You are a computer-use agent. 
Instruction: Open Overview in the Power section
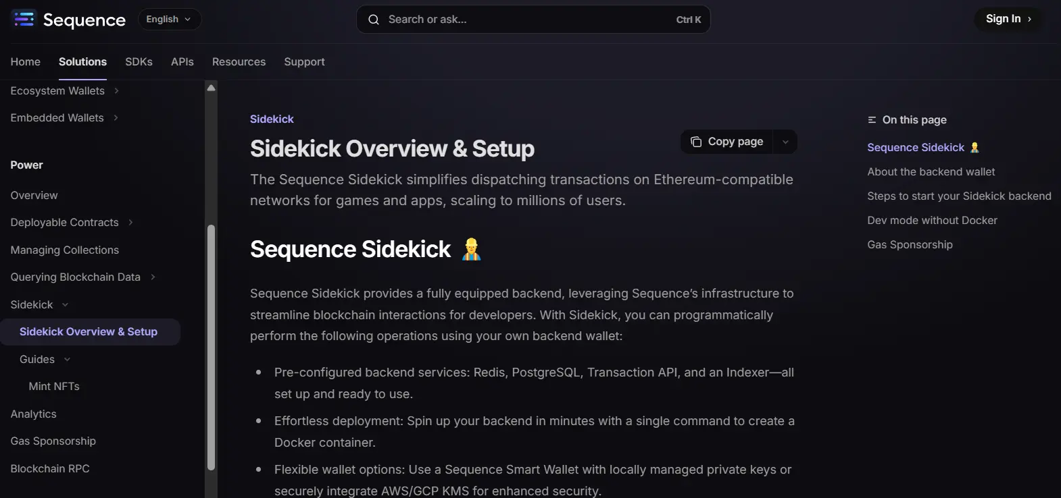click(34, 195)
